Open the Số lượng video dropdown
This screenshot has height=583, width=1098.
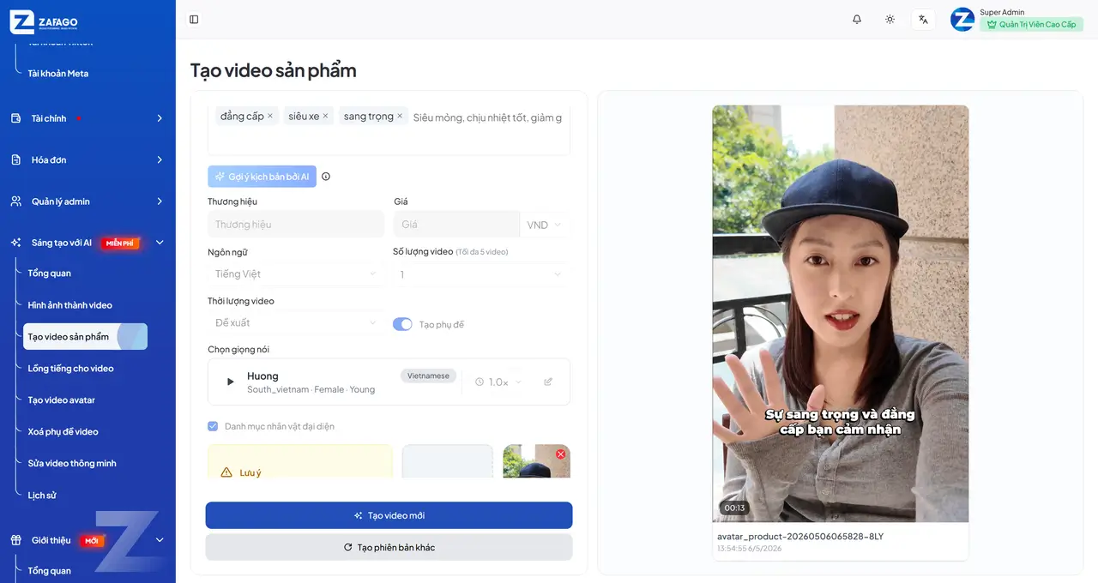pos(481,273)
